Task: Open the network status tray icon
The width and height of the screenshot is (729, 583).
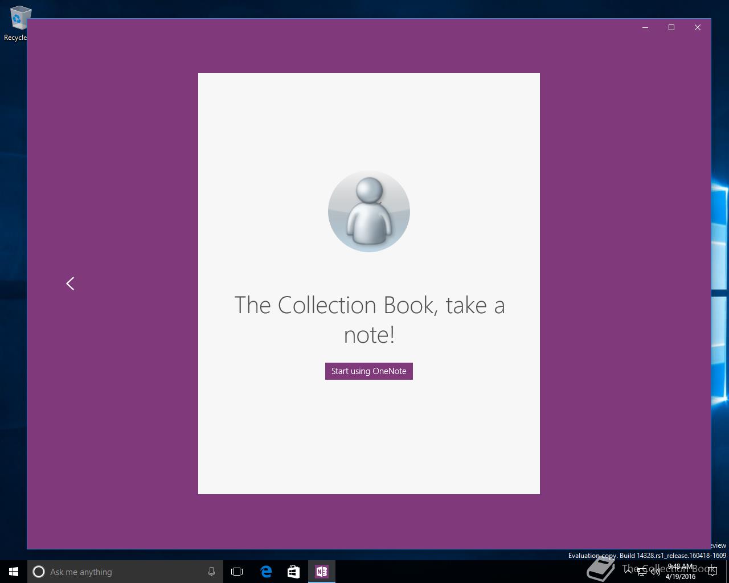Action: pyautogui.click(x=641, y=572)
